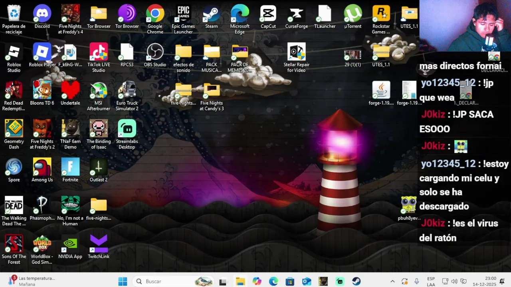Click the Buscar taskbar search box
Screen dimensions: 511x287
[174, 281]
